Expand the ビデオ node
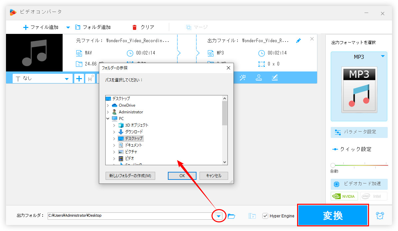The height and width of the screenshot is (231, 398). 114,158
